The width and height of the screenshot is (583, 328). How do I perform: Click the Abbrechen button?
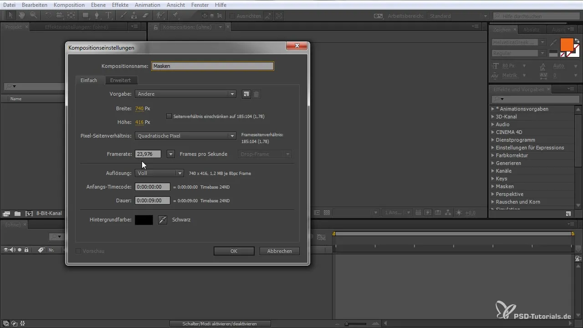pyautogui.click(x=279, y=251)
